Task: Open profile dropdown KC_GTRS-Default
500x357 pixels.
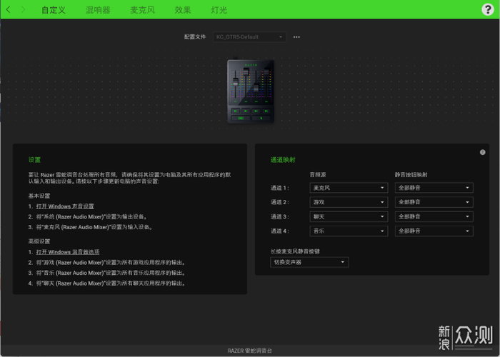Action: click(250, 37)
